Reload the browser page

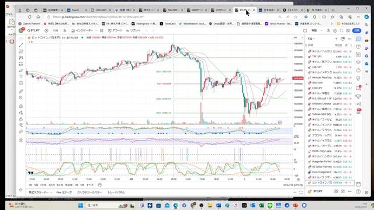click(30, 17)
